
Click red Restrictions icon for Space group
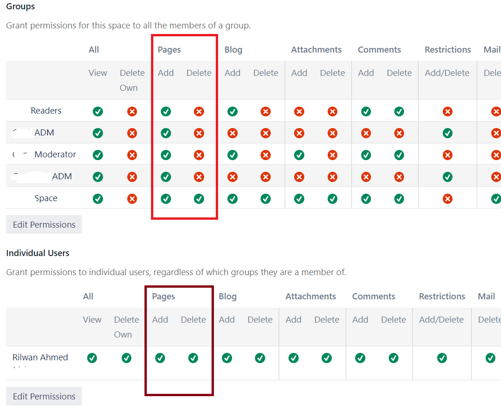pos(447,198)
